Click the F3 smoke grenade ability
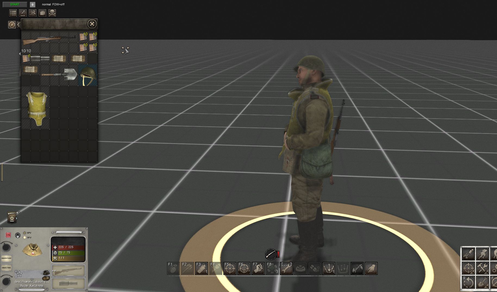Image resolution: width=497 pixels, height=292 pixels. tap(202, 268)
